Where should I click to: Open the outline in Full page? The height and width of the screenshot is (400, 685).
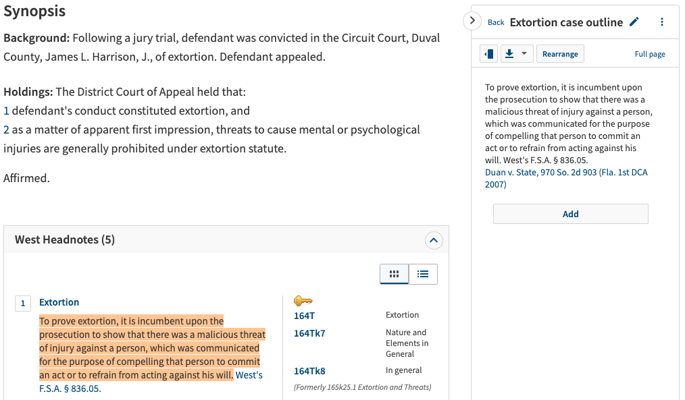(x=650, y=54)
